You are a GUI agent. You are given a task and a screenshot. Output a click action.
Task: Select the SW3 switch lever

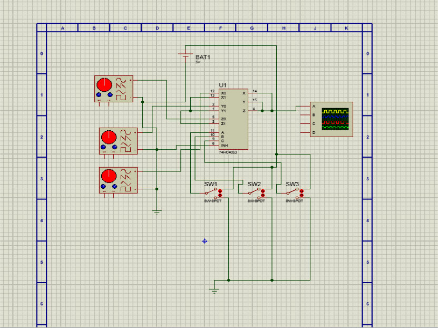(293, 191)
